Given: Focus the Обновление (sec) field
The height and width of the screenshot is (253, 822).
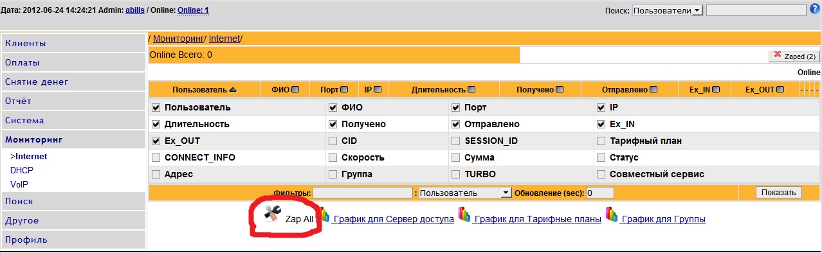Looking at the screenshot, I should point(599,193).
